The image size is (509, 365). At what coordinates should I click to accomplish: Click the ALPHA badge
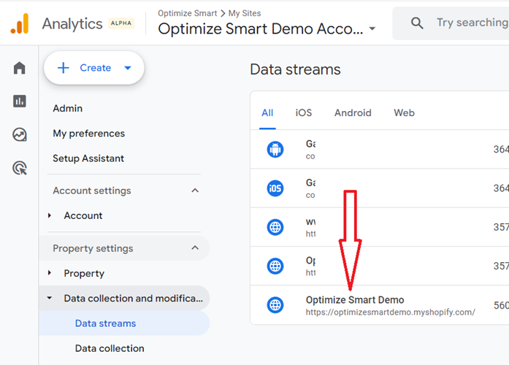click(x=121, y=23)
